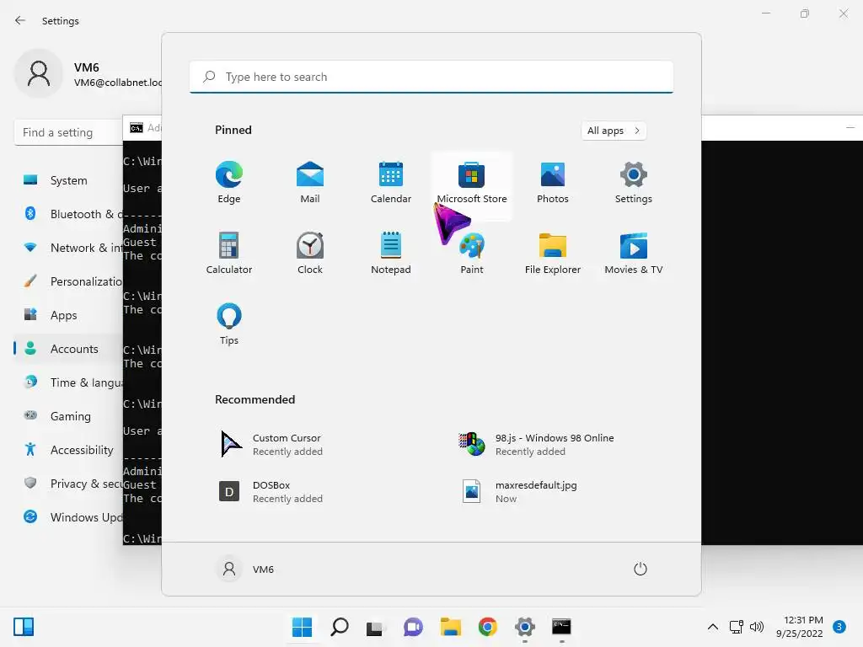
Task: Open network status tray icon
Action: (x=736, y=627)
